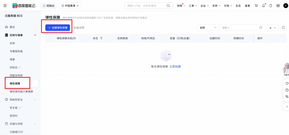
Task: Click the 概览 home icon
Action: tap(6, 27)
